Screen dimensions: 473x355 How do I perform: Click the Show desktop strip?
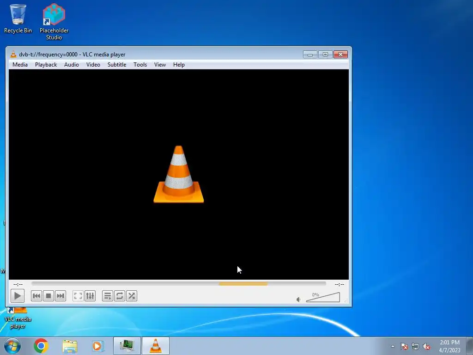470,346
